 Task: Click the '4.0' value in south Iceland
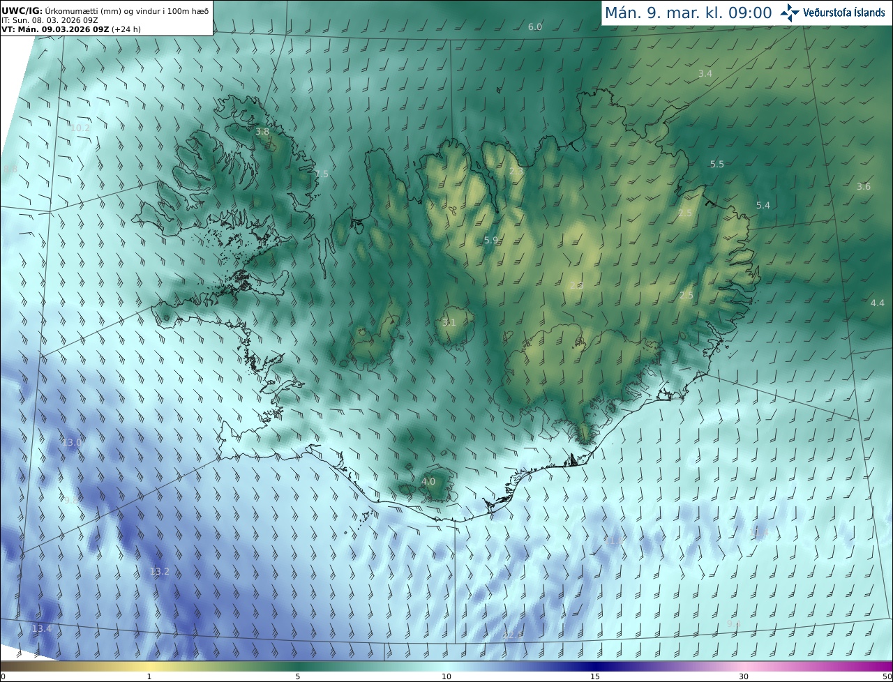(428, 481)
